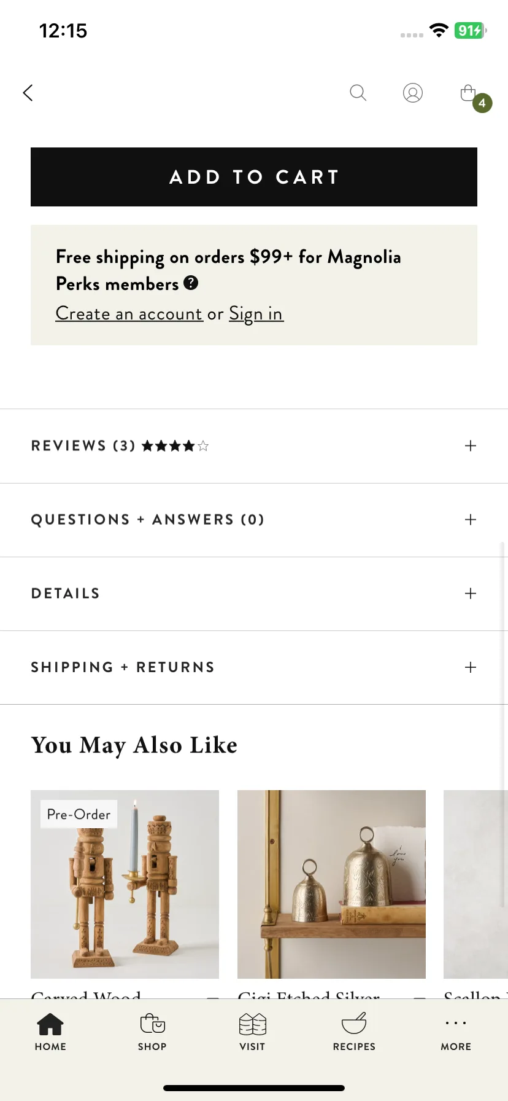Expand the Details section
This screenshot has width=508, height=1101.
(254, 594)
